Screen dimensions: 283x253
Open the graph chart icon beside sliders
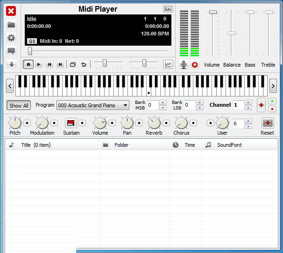(168, 65)
